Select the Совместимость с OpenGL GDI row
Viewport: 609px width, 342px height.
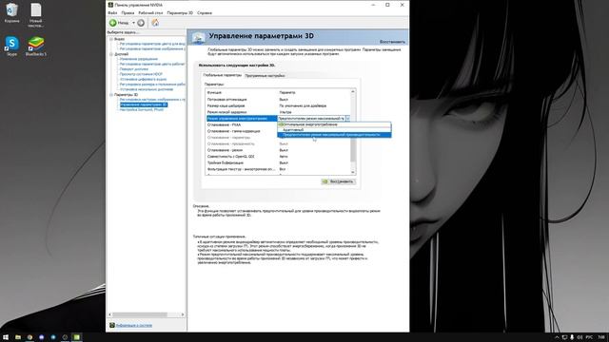click(x=278, y=156)
